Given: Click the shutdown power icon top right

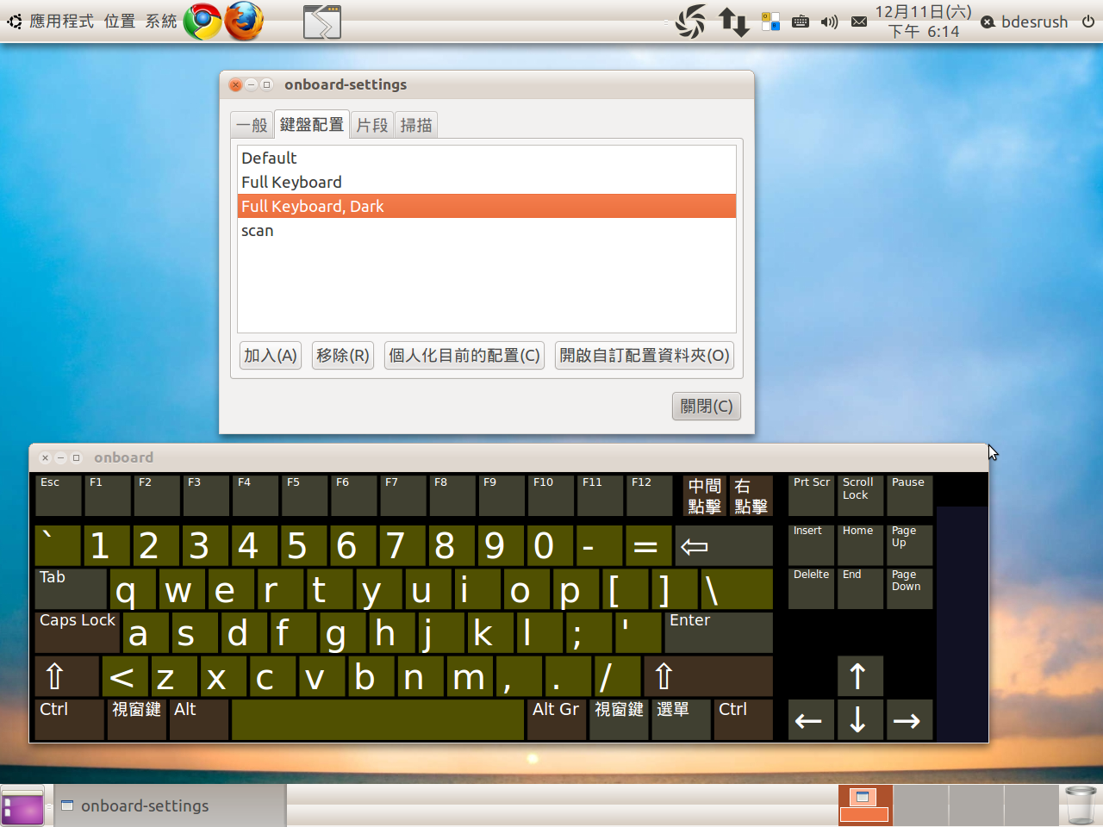Looking at the screenshot, I should [1087, 22].
